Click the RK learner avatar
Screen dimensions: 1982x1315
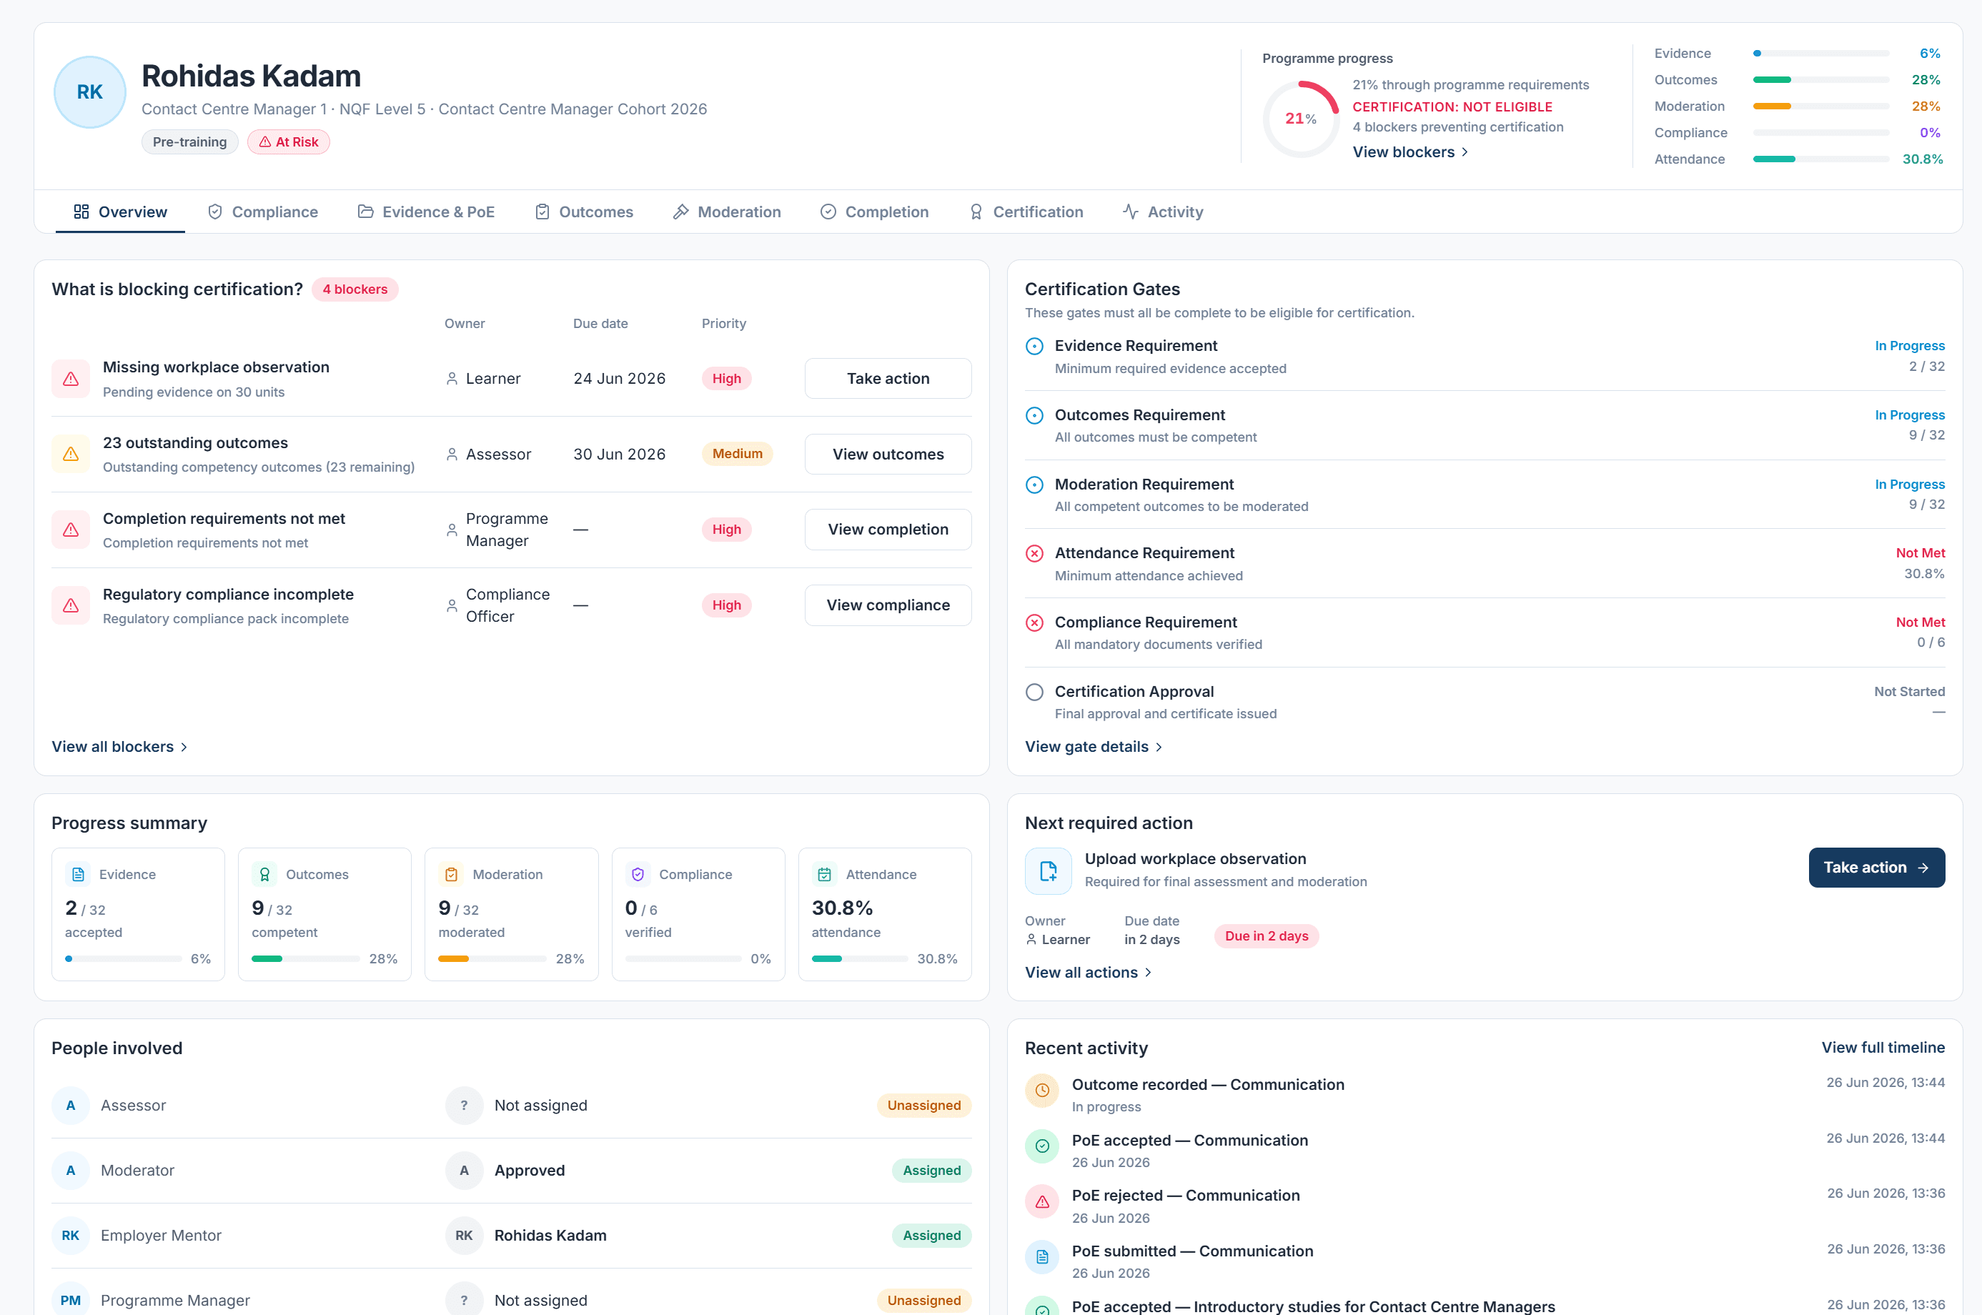coord(90,92)
